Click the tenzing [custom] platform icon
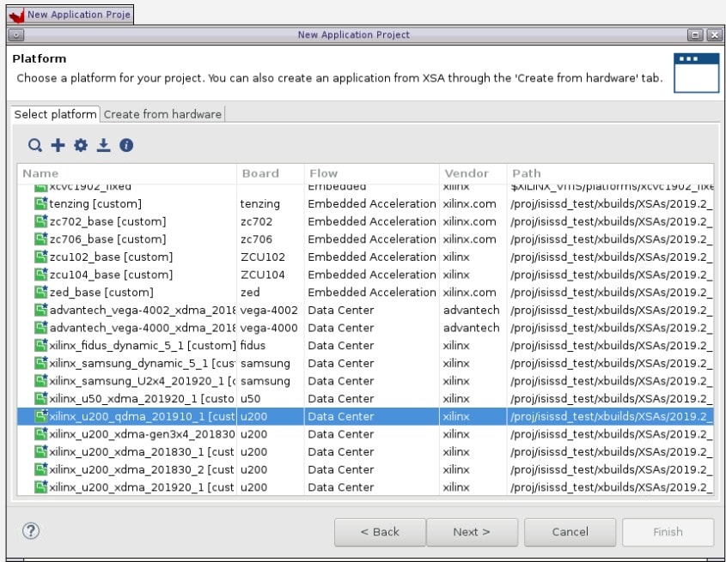This screenshot has width=726, height=562. pos(41,203)
